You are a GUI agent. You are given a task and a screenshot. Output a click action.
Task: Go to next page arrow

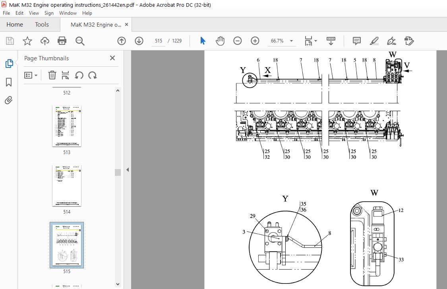coord(139,41)
